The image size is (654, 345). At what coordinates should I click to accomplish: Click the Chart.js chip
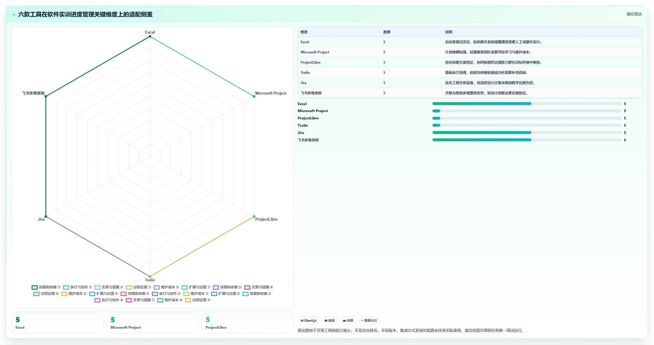309,320
